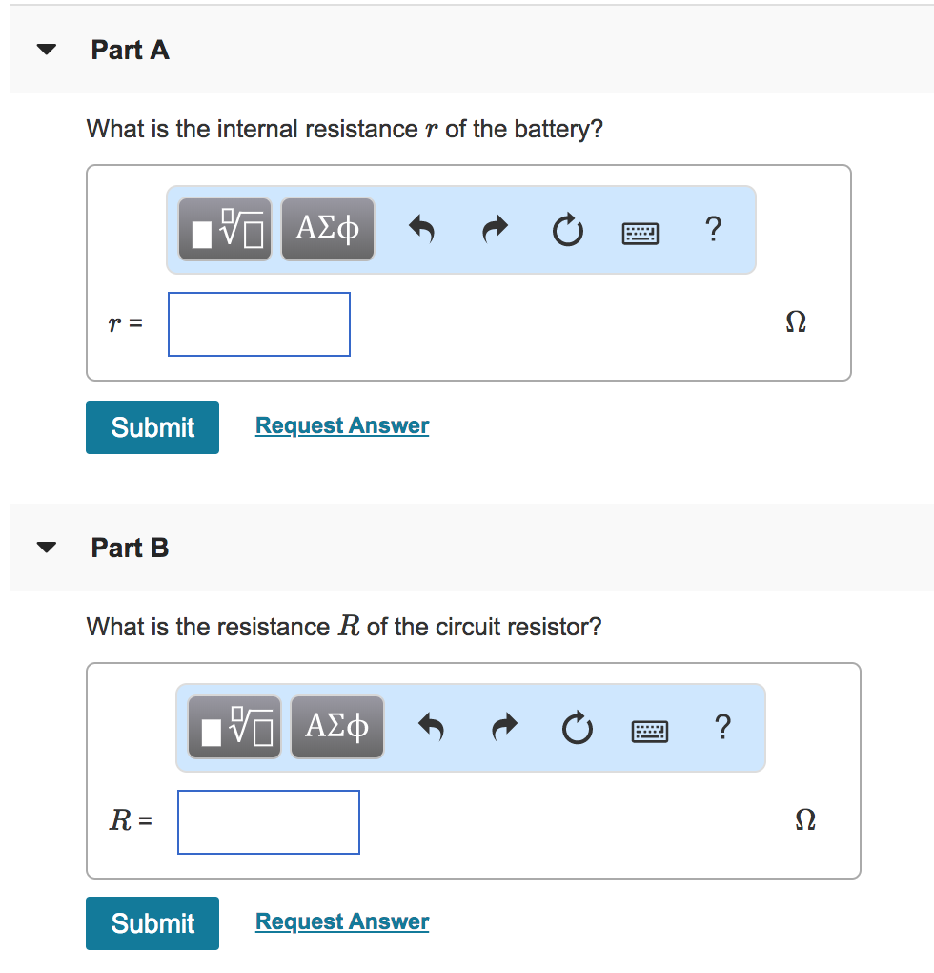Request Answer for Part A
The width and height of the screenshot is (934, 973).
click(342, 425)
